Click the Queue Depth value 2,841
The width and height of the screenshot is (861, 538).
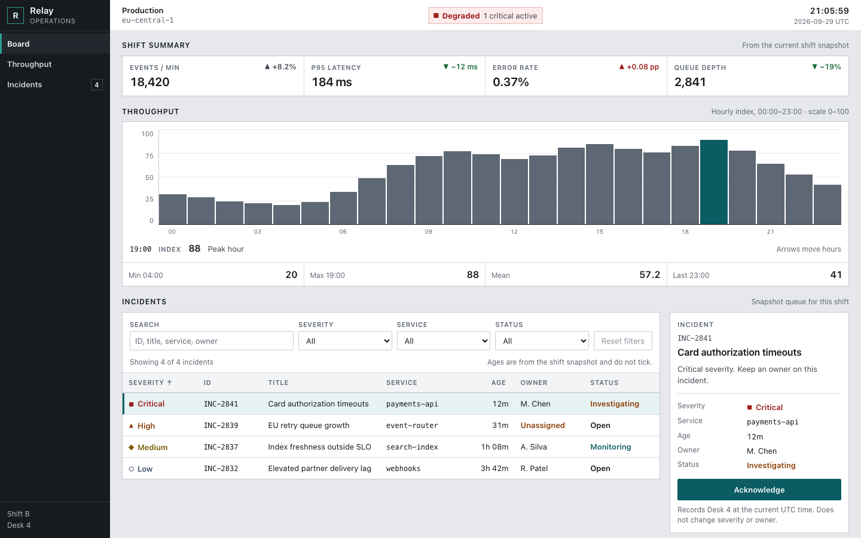[690, 82]
